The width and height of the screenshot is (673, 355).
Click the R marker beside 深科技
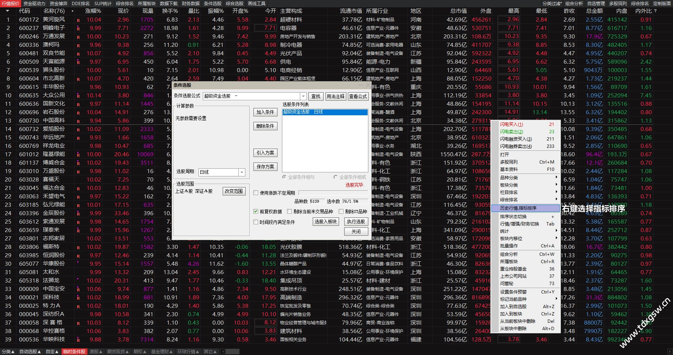tap(78, 298)
